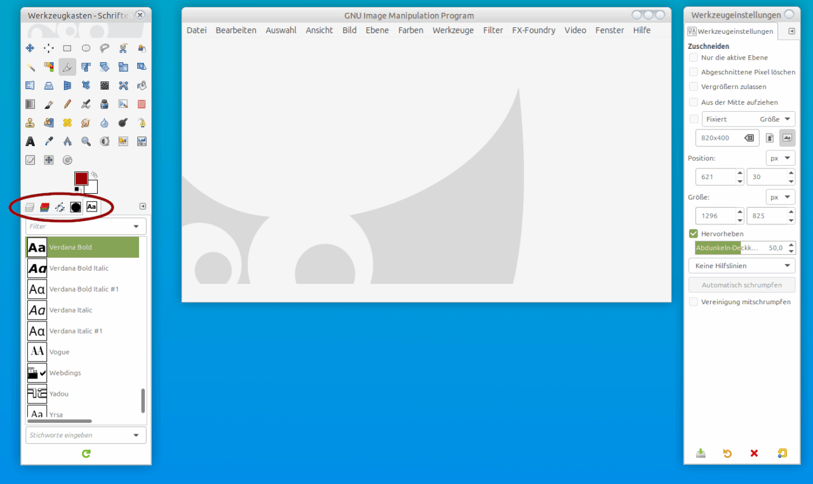
Task: Select the Paintbrush tool
Action: tap(49, 104)
